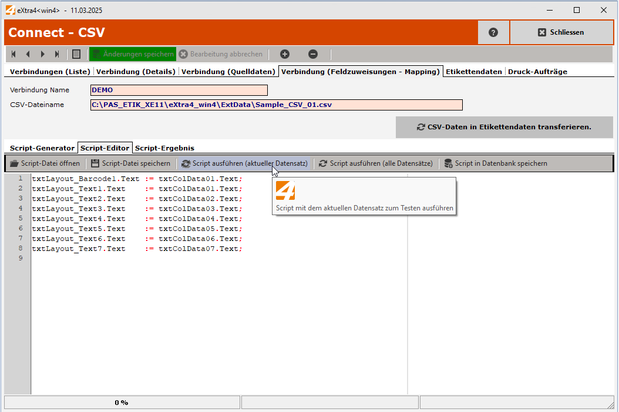Run script for all records
The height and width of the screenshot is (412, 619).
point(376,163)
